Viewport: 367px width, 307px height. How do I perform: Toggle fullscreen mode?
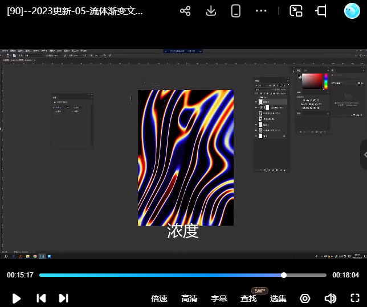click(354, 298)
